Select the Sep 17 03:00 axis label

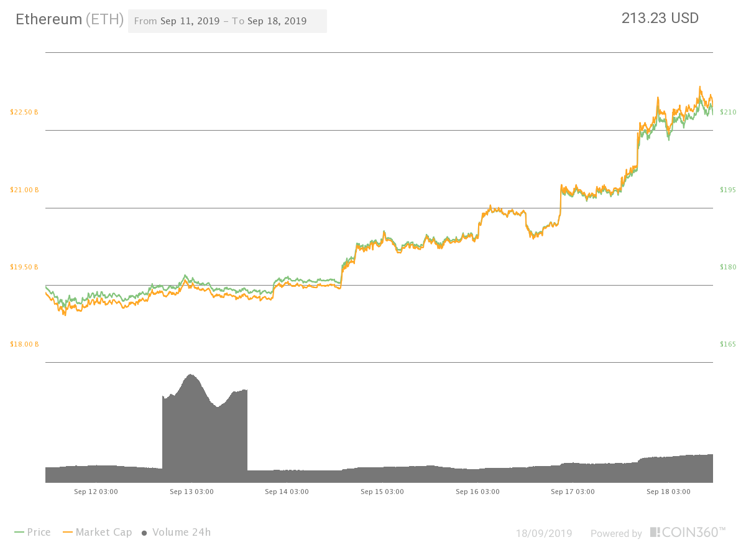[x=573, y=492]
